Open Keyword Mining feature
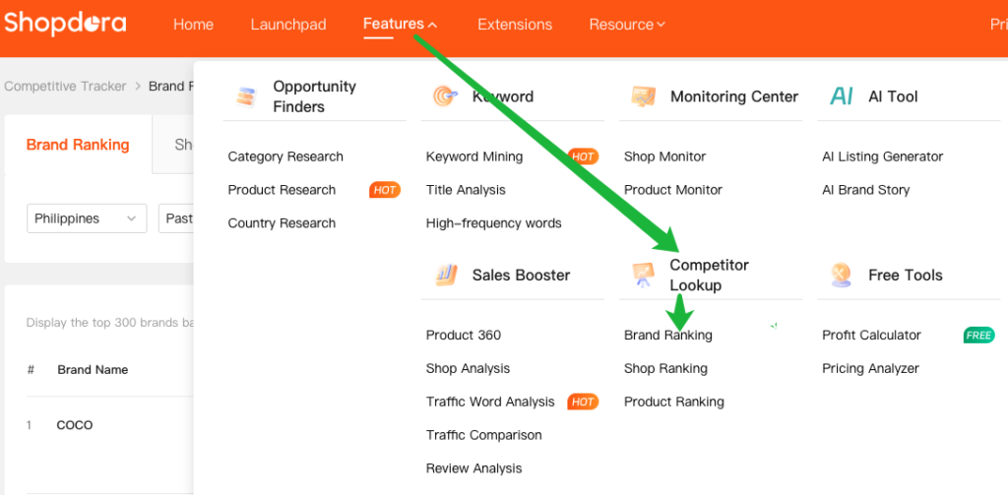 [474, 156]
